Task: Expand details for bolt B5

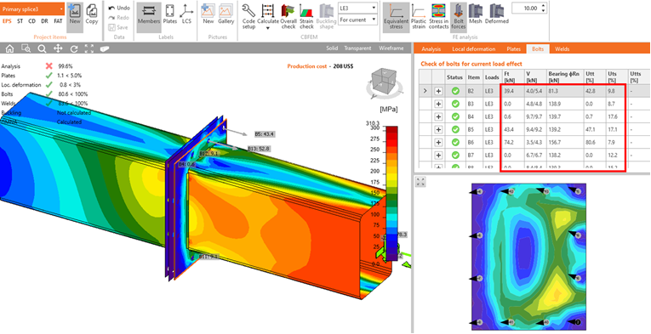Action: pos(438,130)
